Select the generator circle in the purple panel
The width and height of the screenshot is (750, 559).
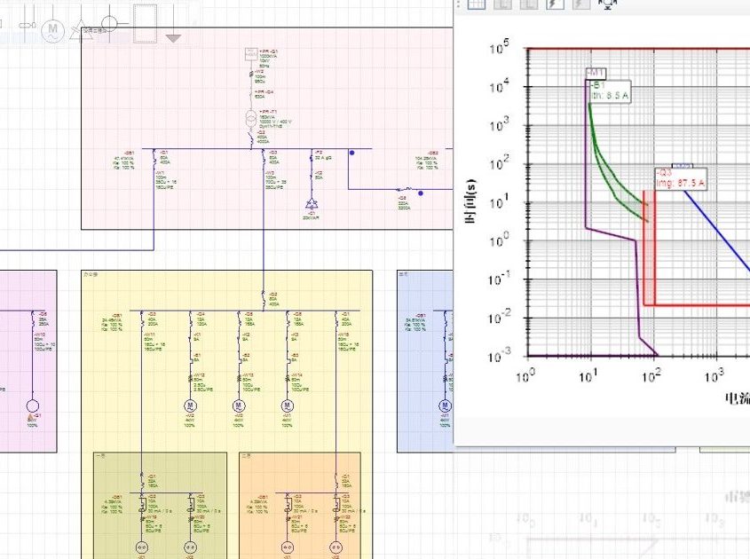(x=32, y=406)
